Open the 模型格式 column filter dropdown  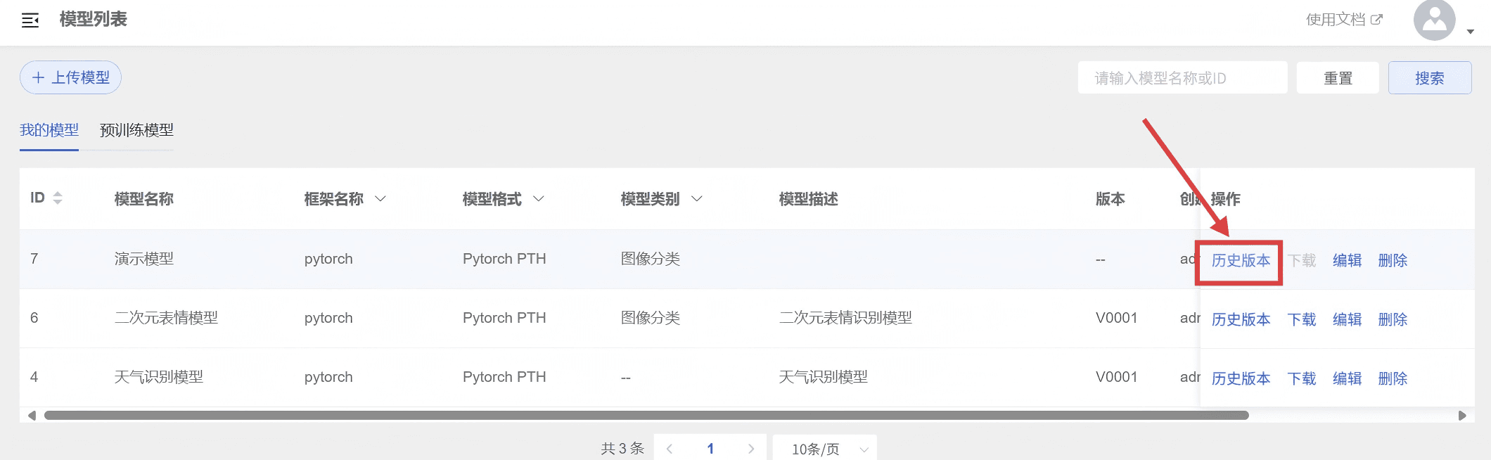click(539, 199)
